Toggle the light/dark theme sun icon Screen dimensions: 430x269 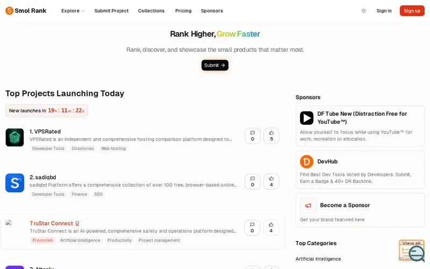point(364,11)
